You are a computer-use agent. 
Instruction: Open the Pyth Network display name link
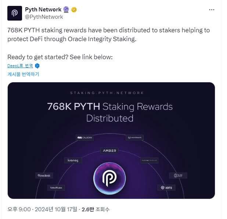tap(43, 10)
